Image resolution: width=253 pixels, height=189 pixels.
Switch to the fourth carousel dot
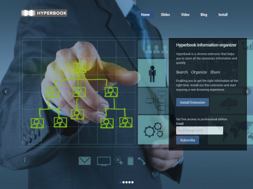(x=130, y=182)
